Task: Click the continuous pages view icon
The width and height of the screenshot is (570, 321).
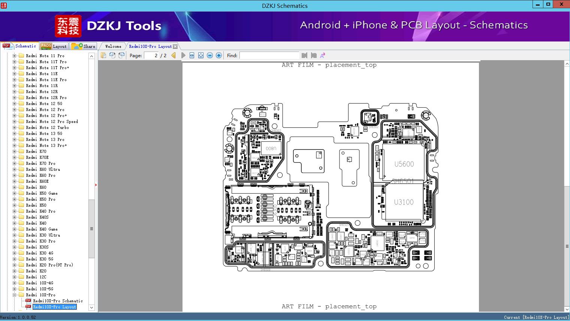Action: point(112,55)
